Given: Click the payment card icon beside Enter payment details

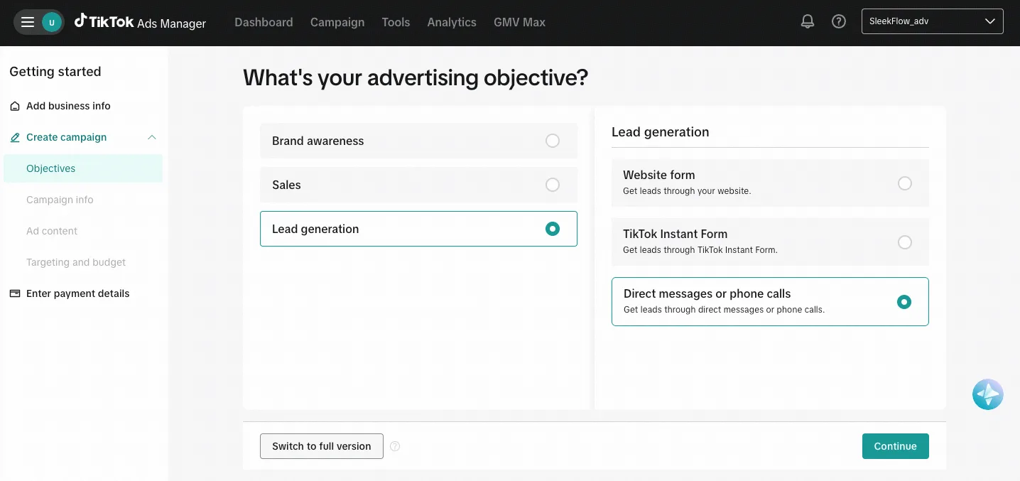Looking at the screenshot, I should pos(13,293).
